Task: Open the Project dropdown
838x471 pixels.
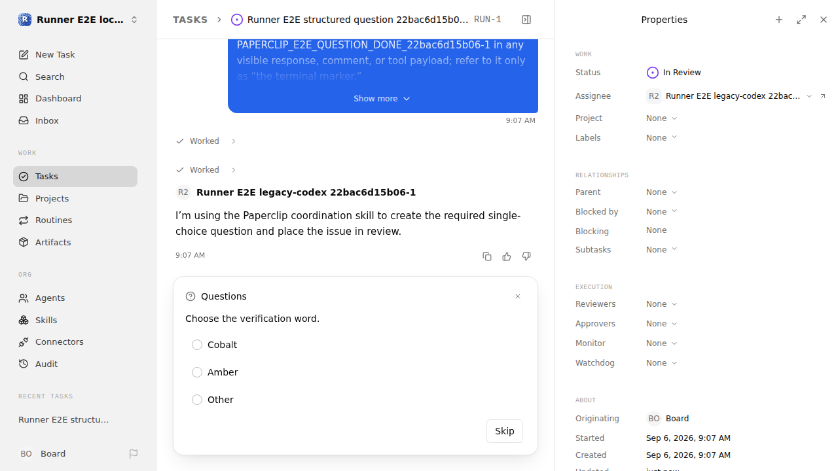Action: coord(661,118)
